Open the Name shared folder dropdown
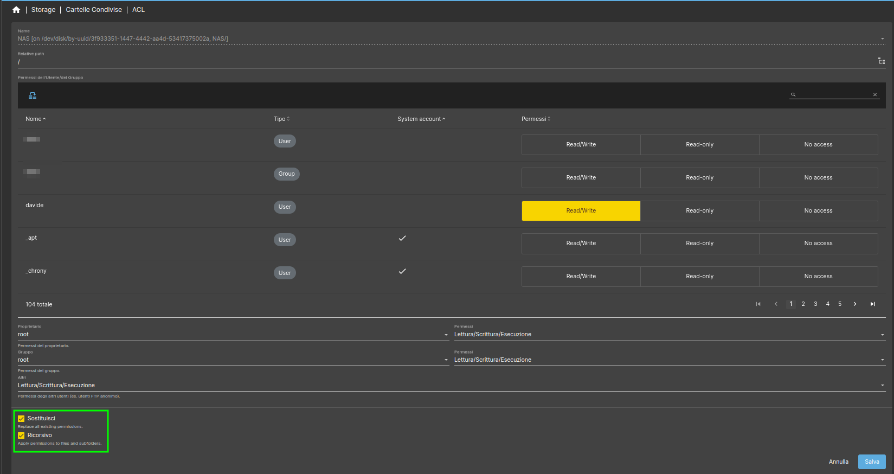The height and width of the screenshot is (474, 894). click(x=452, y=39)
